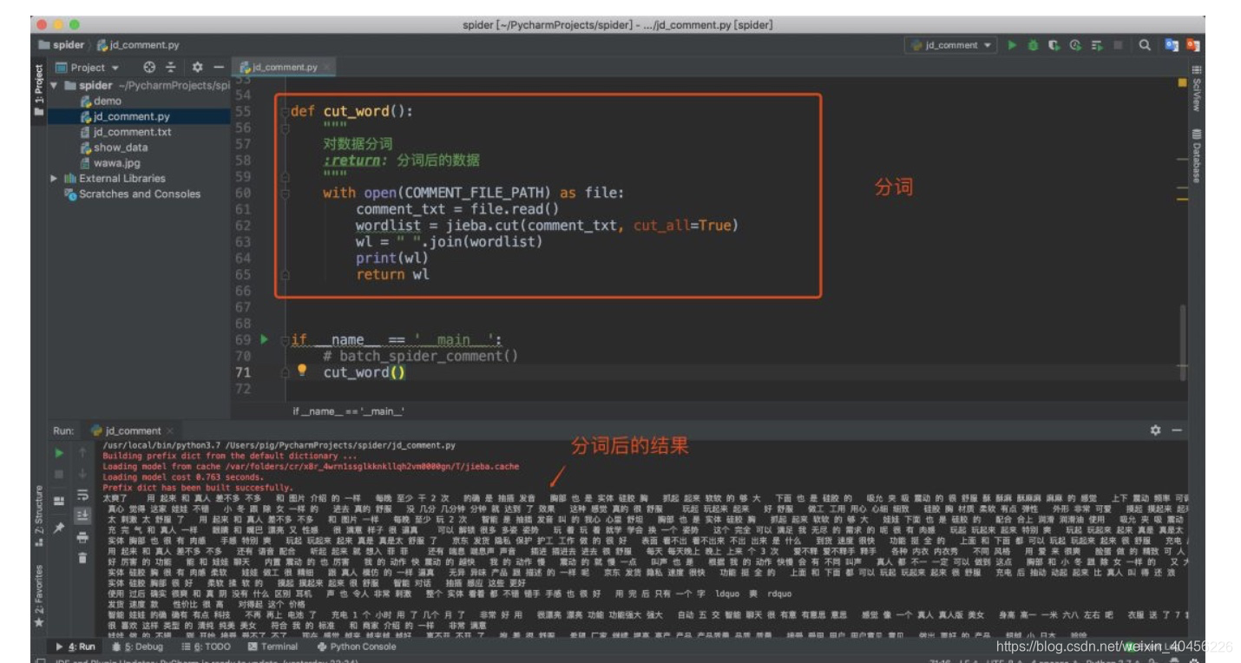
Task: Click the concurrency diagram run icon
Action: (x=1097, y=45)
